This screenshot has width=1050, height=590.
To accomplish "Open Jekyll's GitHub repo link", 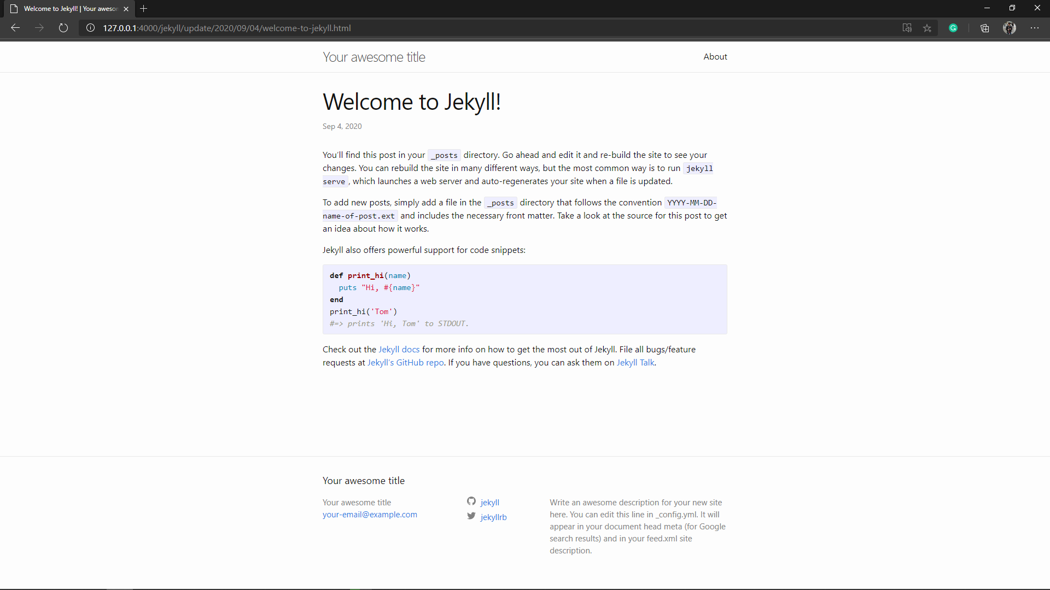I will coord(406,363).
